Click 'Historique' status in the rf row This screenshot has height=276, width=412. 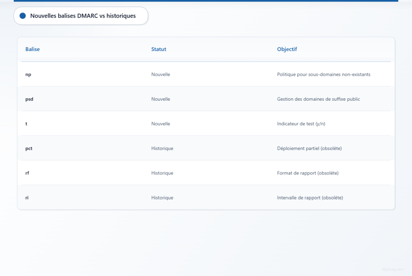162,173
